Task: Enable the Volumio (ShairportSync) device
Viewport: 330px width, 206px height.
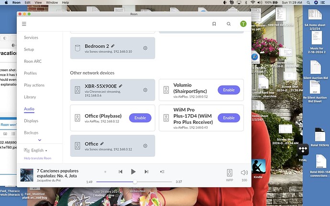Action: click(229, 90)
